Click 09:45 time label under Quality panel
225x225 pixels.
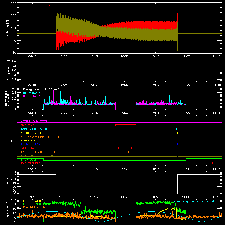pos(32,197)
